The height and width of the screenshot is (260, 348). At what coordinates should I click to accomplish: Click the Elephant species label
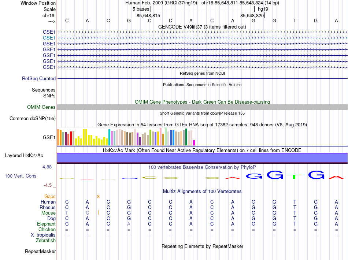click(x=46, y=224)
